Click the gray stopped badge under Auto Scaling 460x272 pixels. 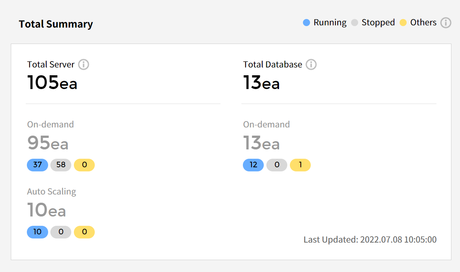(x=61, y=232)
